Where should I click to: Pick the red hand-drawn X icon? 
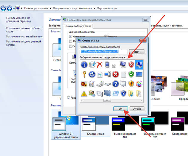pyautogui.click(x=100, y=65)
